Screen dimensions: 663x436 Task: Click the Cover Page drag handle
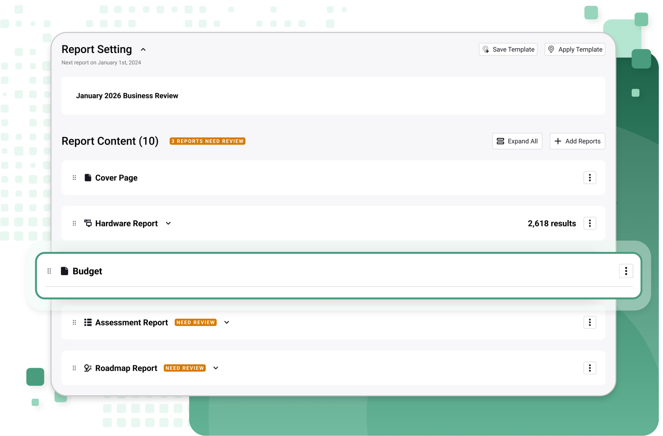click(74, 178)
